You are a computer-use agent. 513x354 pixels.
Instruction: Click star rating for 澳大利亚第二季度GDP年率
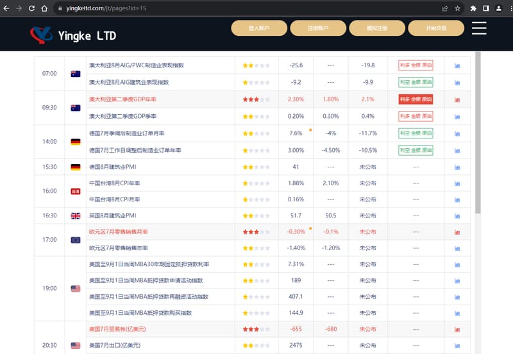click(256, 99)
